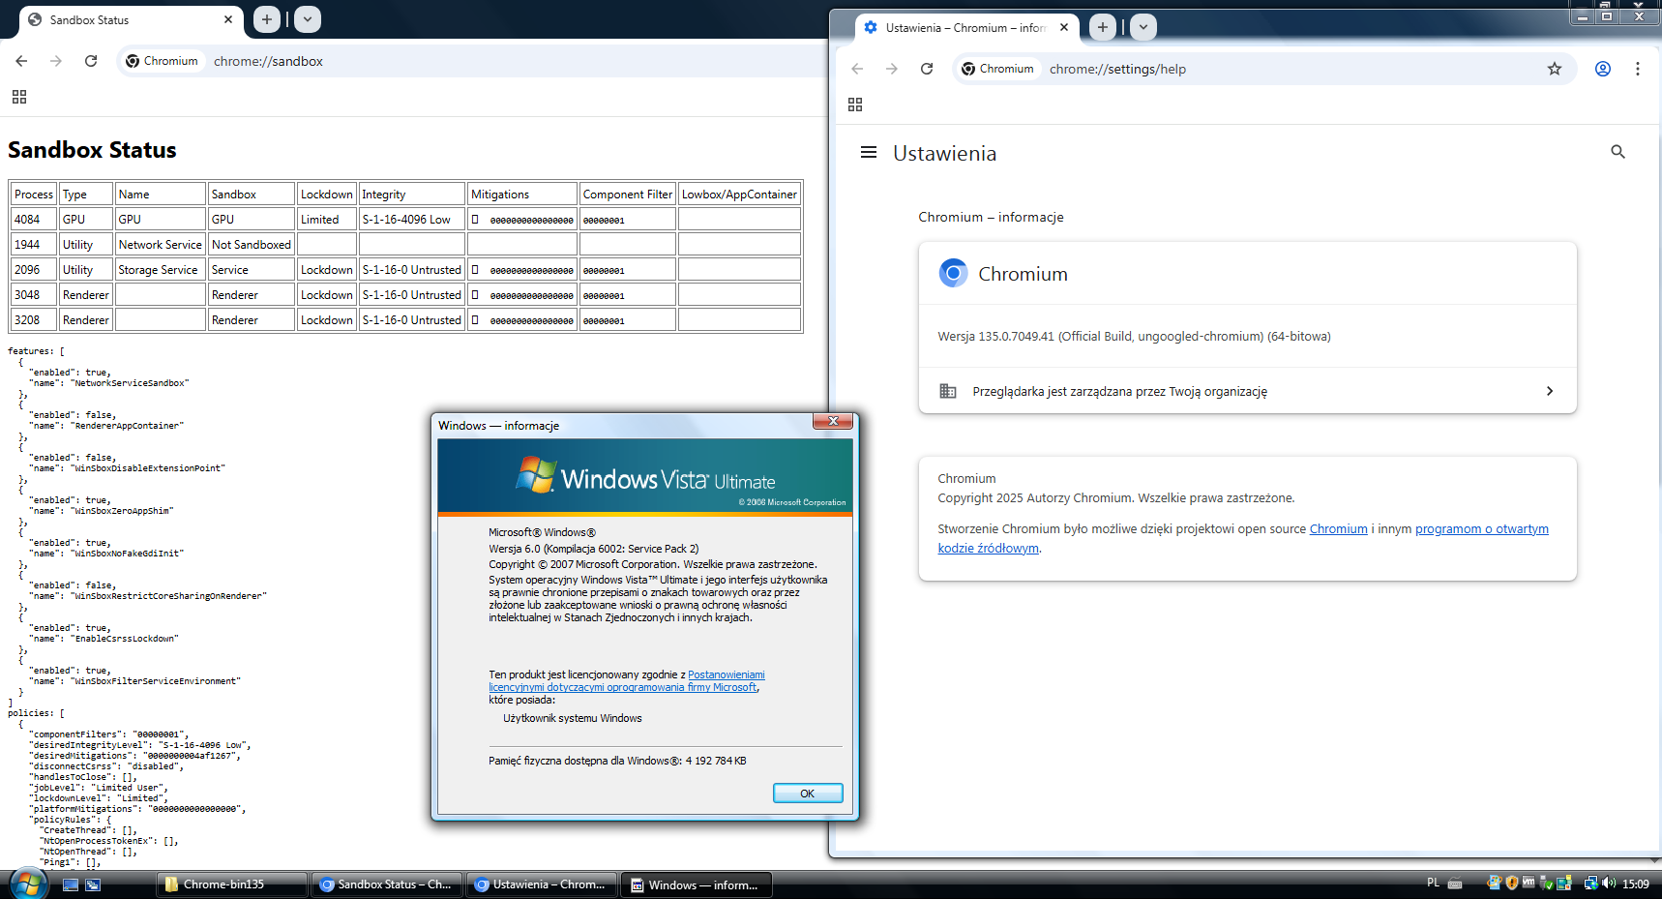Click the Show Desktop quick launch icon
This screenshot has width=1662, height=899.
pyautogui.click(x=71, y=884)
